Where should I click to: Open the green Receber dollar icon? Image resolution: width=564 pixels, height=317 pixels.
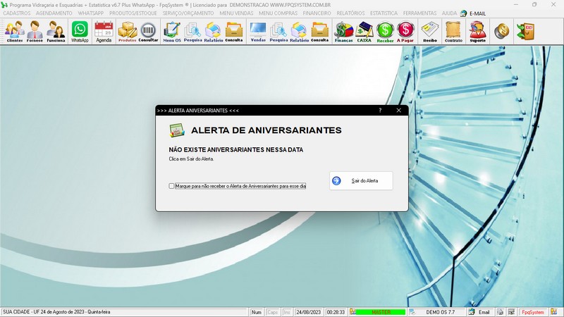click(x=385, y=32)
